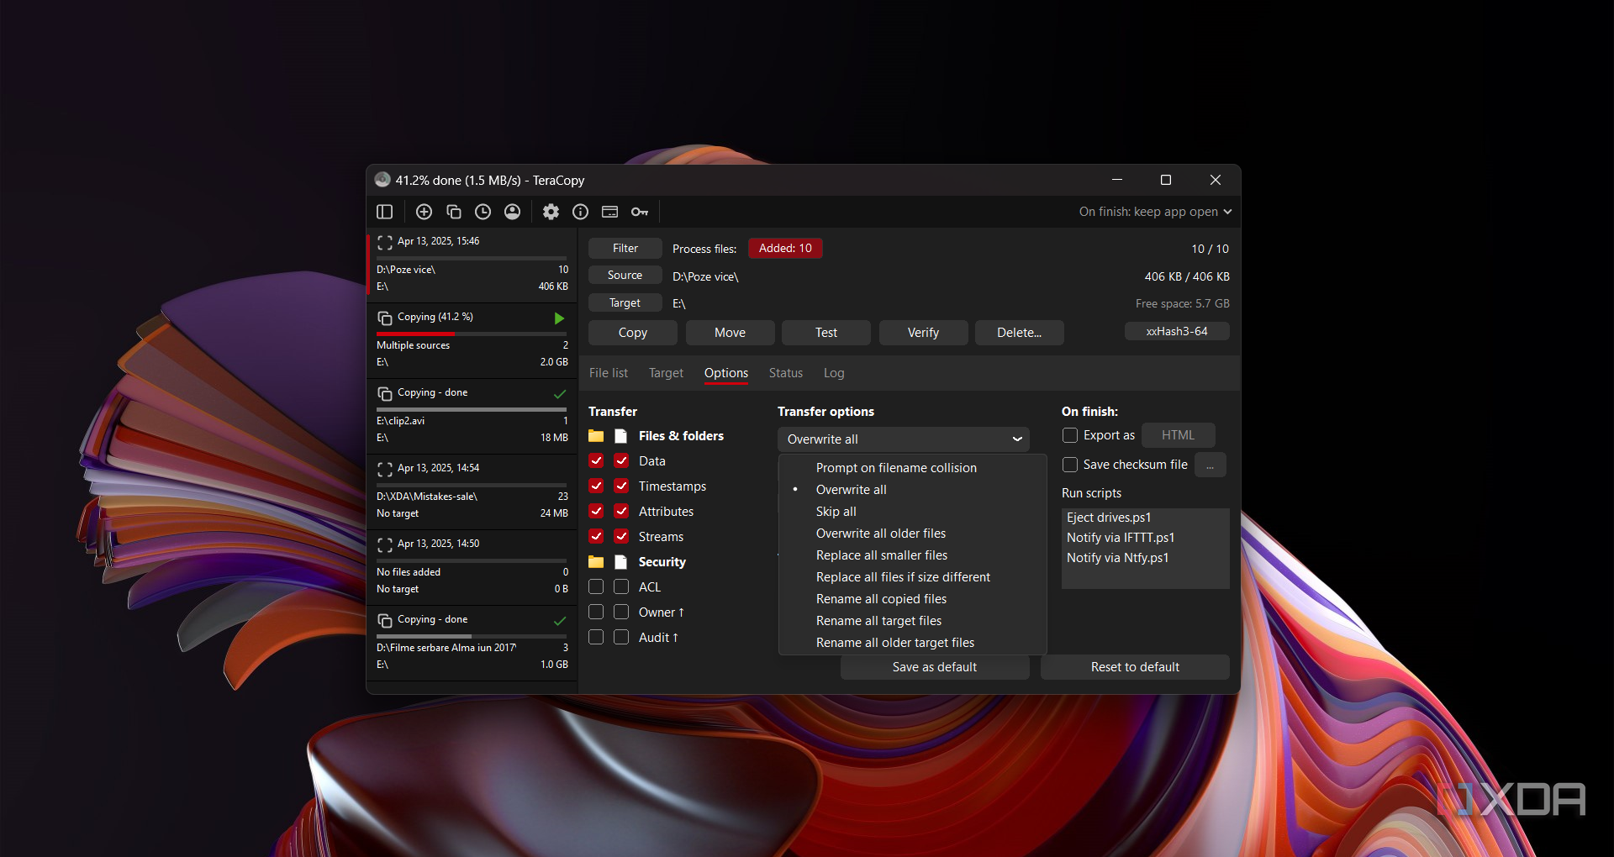Check the Export as checkbox
This screenshot has width=1614, height=857.
tap(1070, 435)
